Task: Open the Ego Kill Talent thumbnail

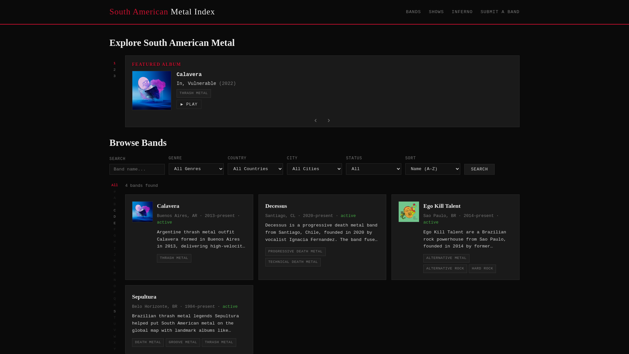Action: coord(409,212)
